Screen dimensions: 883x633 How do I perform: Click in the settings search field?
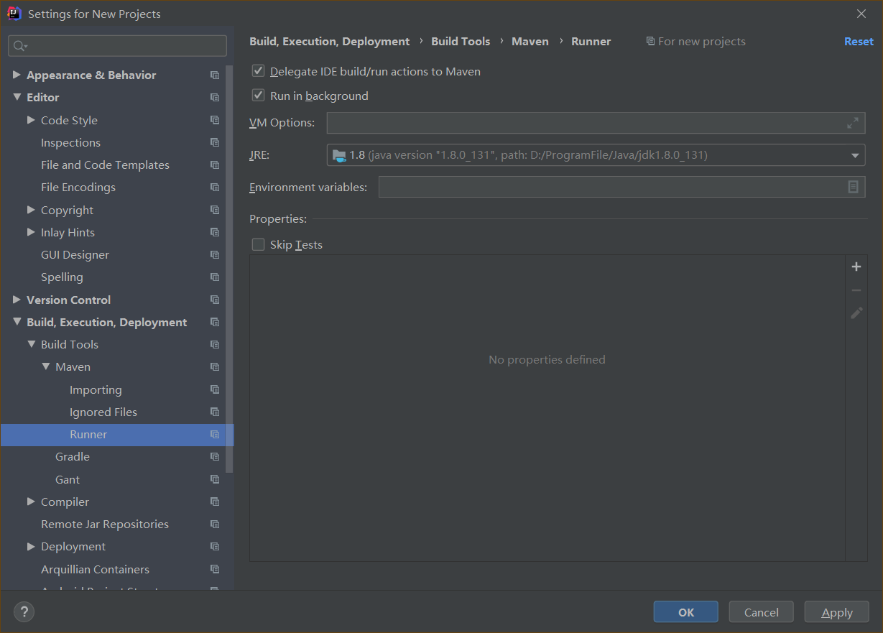(117, 46)
